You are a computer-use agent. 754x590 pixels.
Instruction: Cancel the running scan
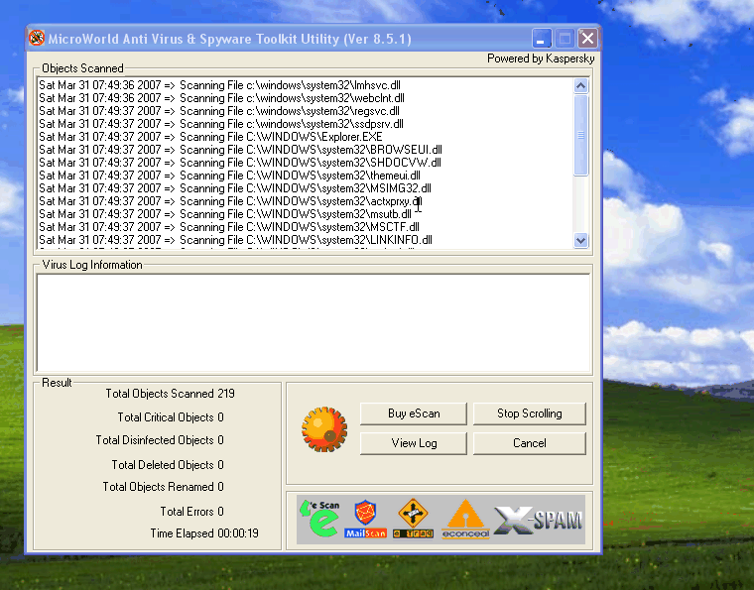point(530,443)
